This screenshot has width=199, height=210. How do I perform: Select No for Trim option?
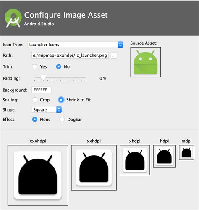click(x=58, y=66)
